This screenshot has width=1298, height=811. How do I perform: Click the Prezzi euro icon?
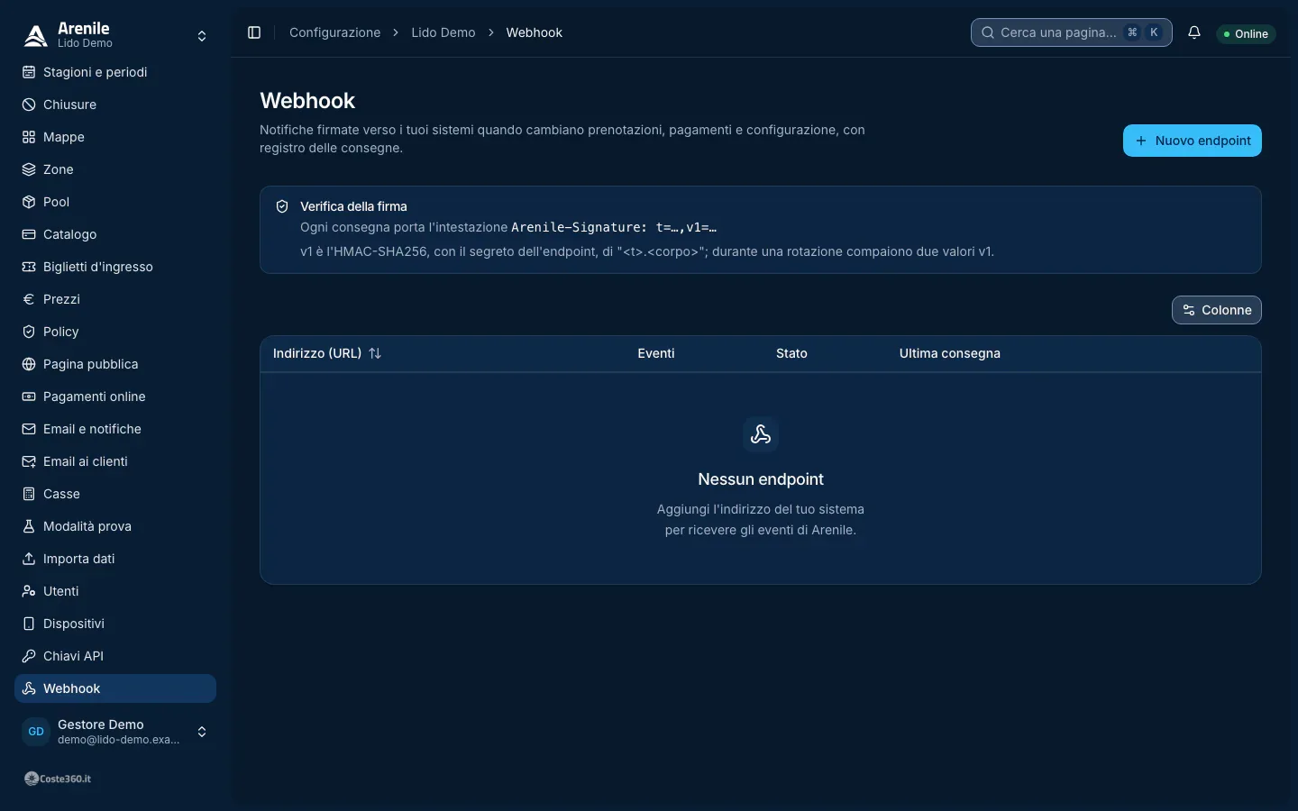[29, 299]
